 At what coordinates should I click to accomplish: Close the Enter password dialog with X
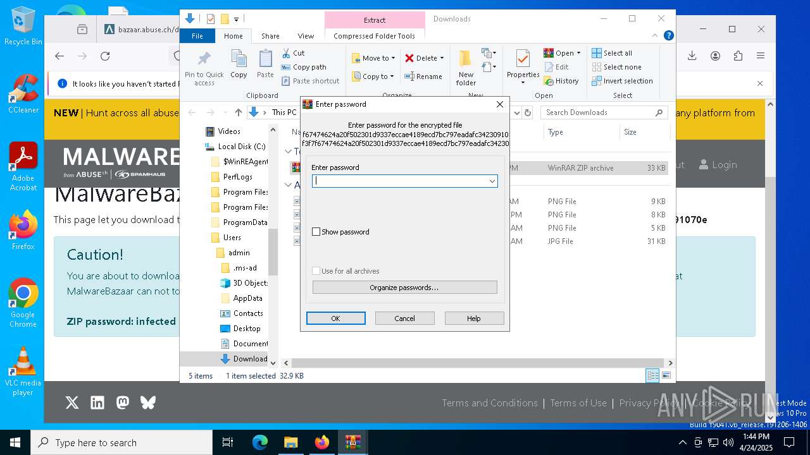tap(499, 104)
